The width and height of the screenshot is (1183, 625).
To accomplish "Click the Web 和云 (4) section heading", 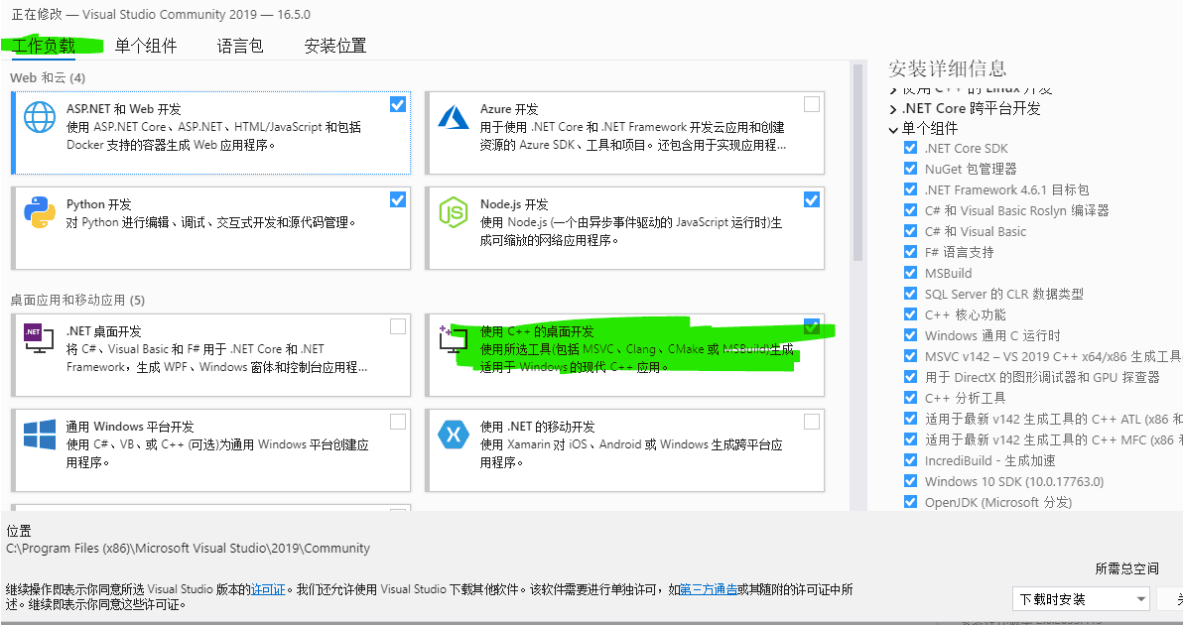I will point(48,77).
